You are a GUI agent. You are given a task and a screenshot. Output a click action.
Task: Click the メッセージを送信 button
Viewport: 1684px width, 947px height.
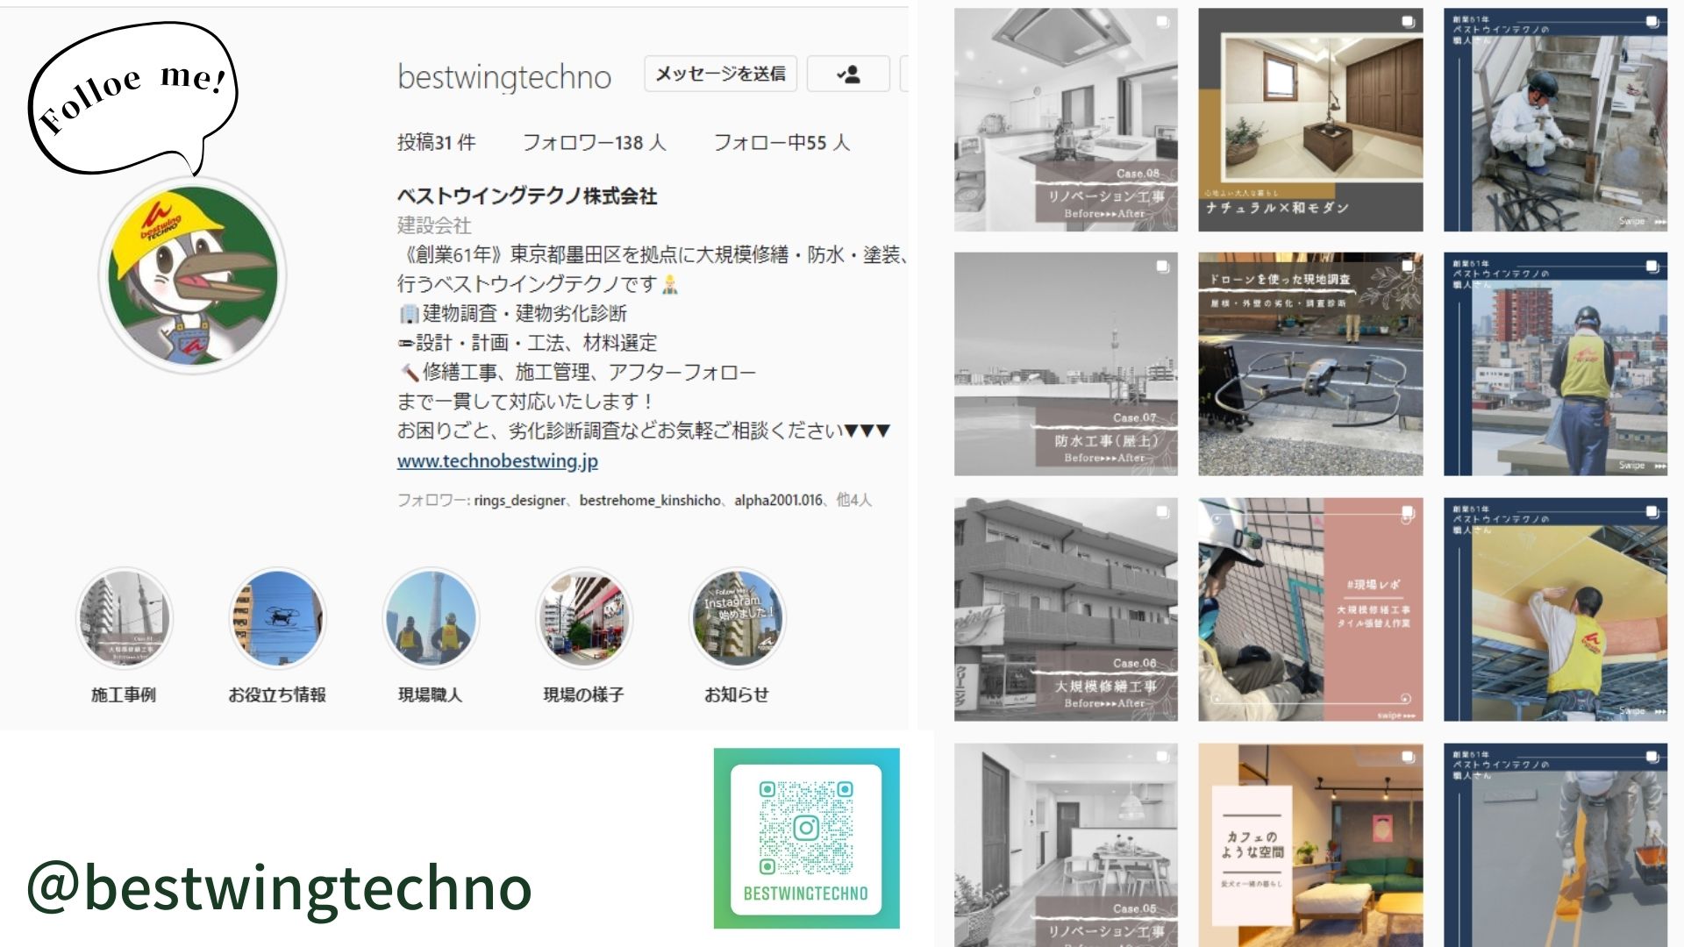pyautogui.click(x=720, y=74)
